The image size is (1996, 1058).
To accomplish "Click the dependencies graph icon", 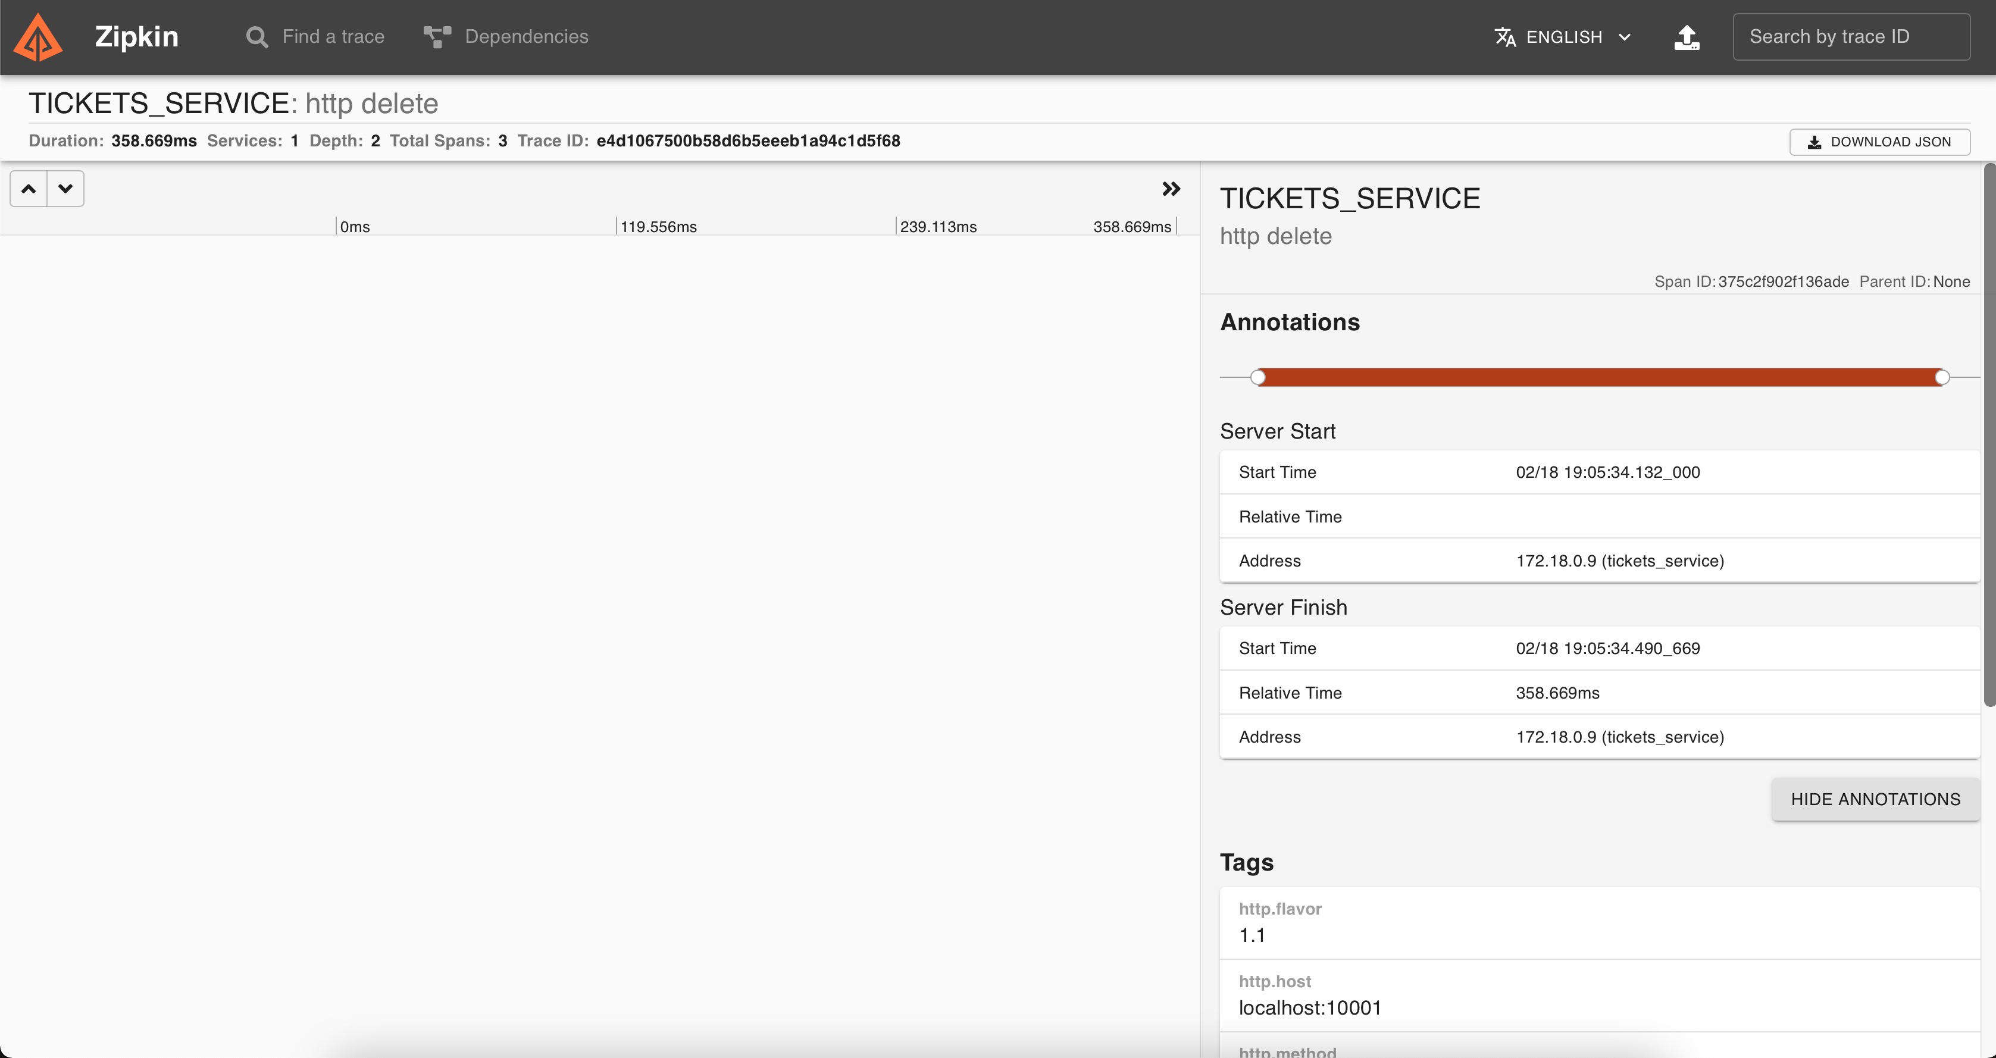I will click(x=437, y=37).
